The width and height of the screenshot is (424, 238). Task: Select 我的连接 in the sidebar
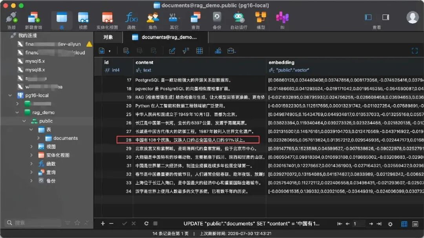(27, 35)
